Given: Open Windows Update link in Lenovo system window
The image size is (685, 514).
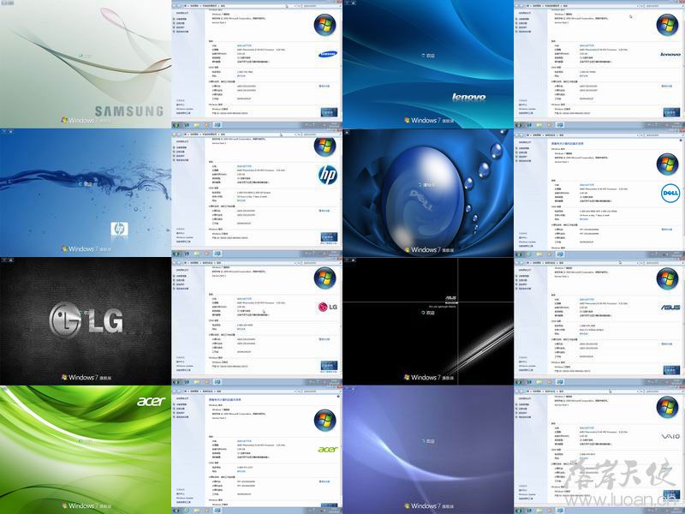Looking at the screenshot, I should [x=527, y=109].
